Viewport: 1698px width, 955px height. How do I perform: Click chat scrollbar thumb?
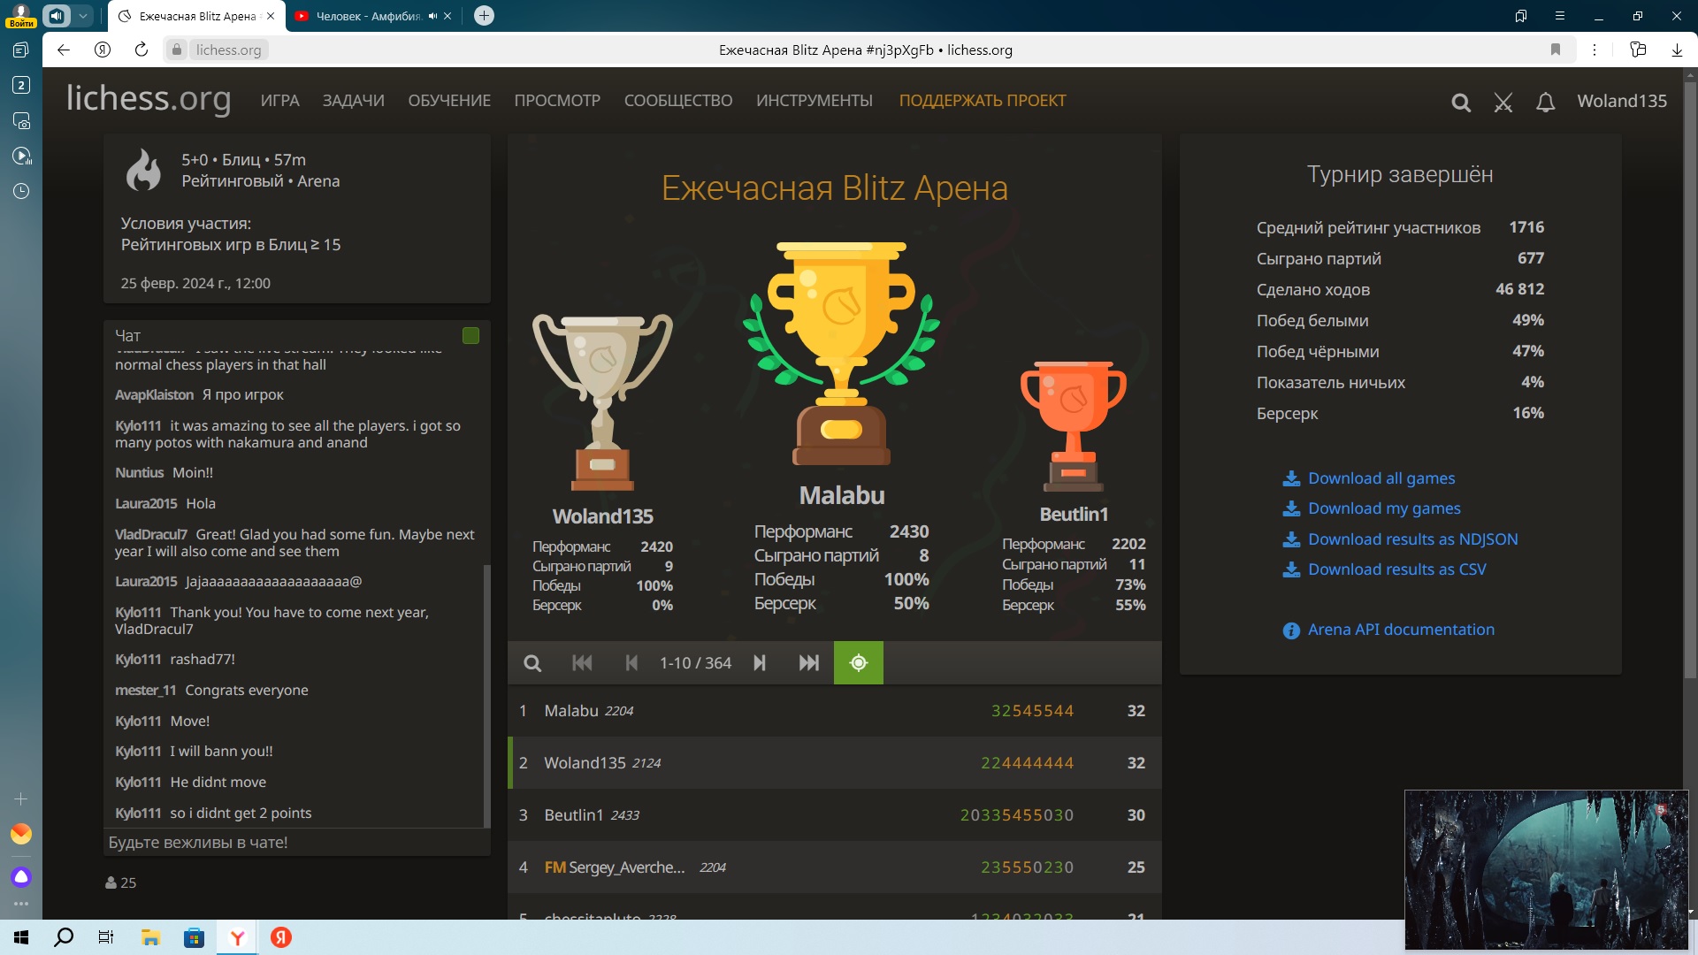pos(486,695)
